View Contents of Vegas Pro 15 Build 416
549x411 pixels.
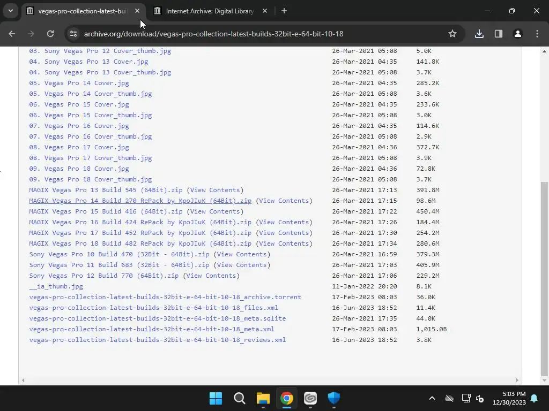tap(215, 211)
